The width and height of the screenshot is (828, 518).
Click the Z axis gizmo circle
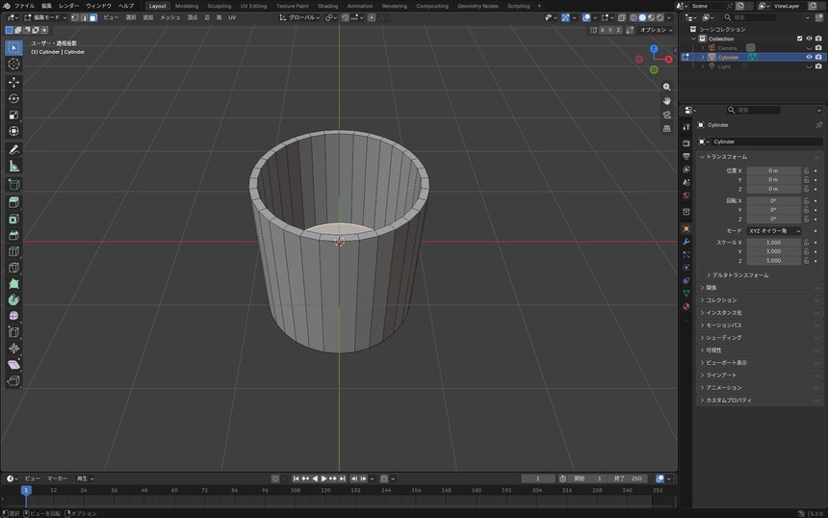pyautogui.click(x=654, y=48)
